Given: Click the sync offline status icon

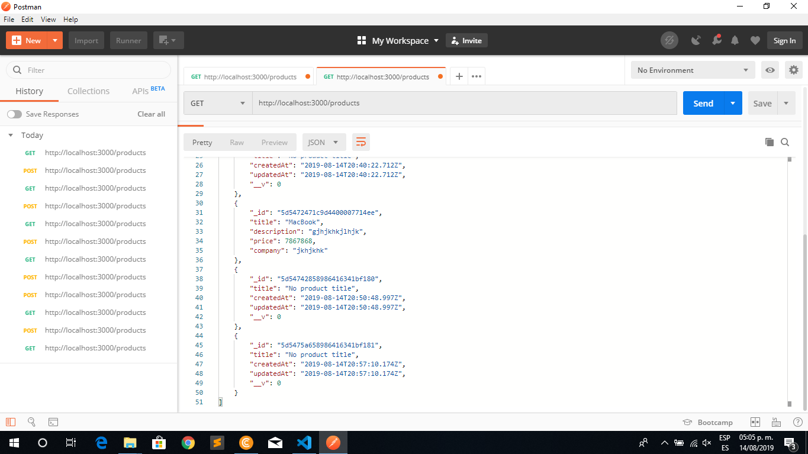Looking at the screenshot, I should (669, 40).
